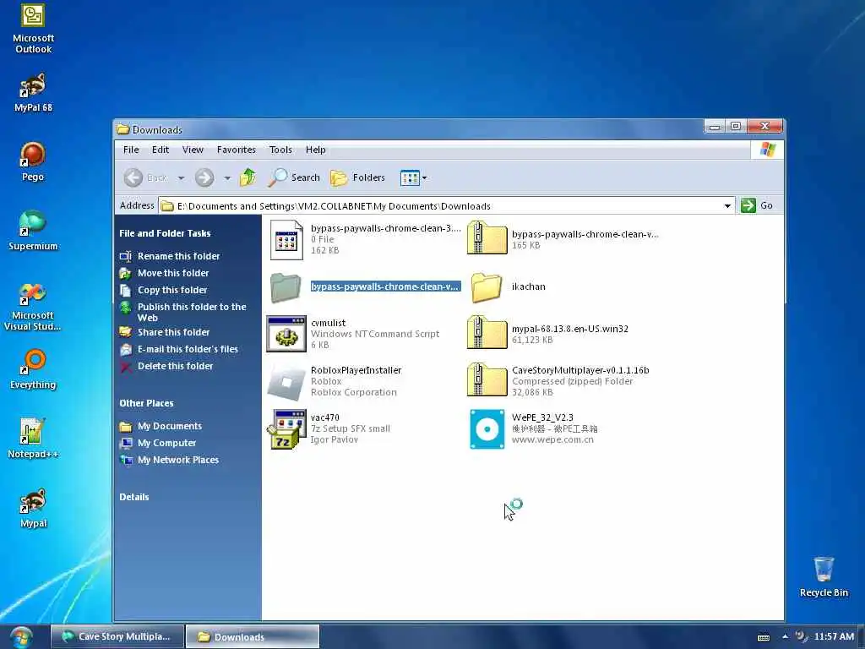Select the CaveStoryMultiplayer zipped folder icon

(487, 380)
